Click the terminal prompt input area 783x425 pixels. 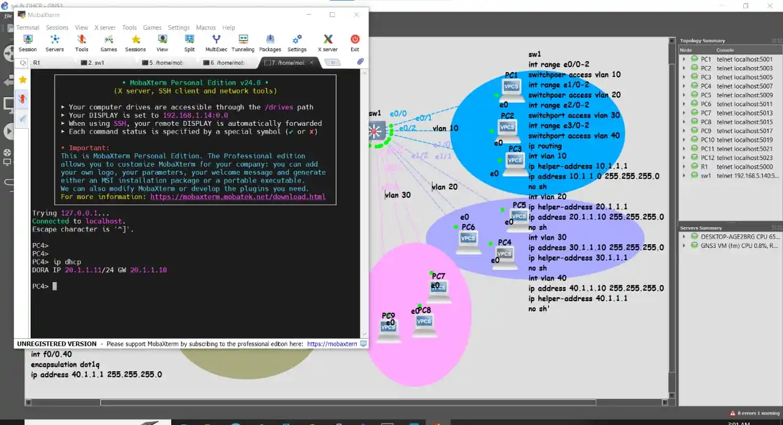[x=54, y=286]
